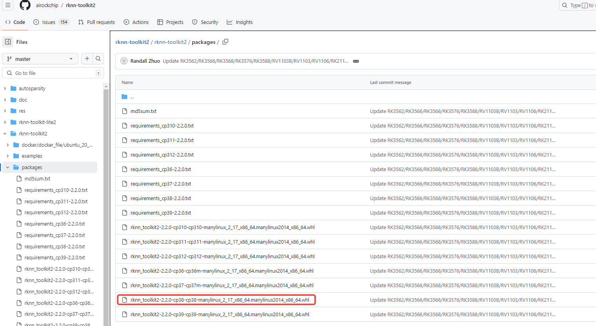Open the Pull requests tab

coord(97,22)
